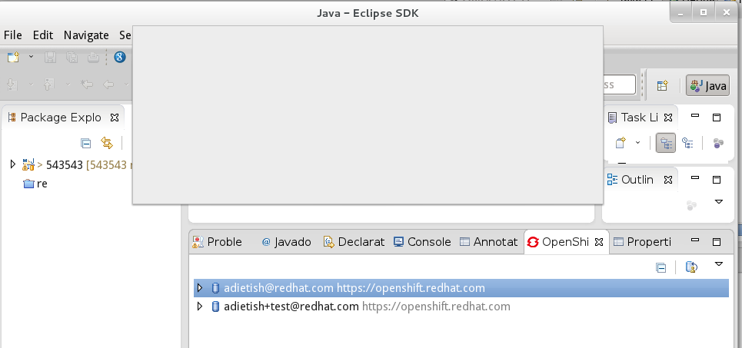Screen dimensions: 742x348
Task: Expand the adietish@redhat.com connection
Action: (x=200, y=288)
